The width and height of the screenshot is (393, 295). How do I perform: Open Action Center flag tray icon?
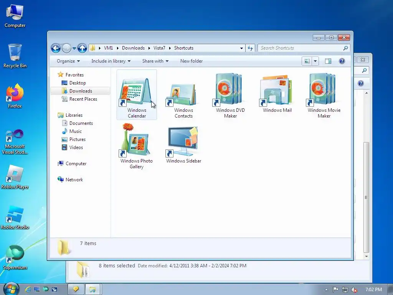point(335,290)
